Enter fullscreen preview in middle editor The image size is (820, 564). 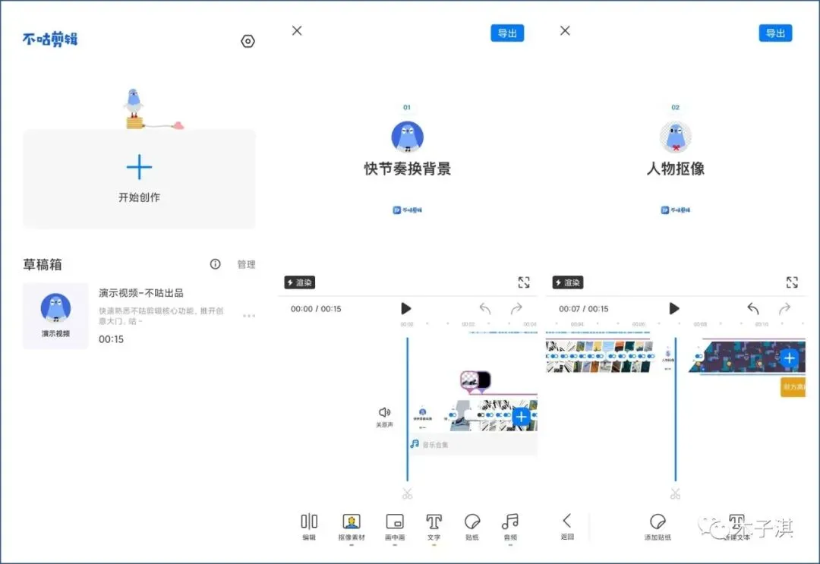tap(524, 283)
